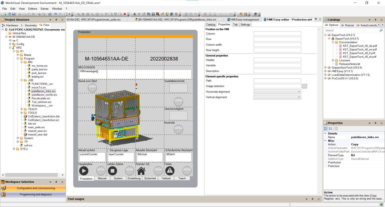Click the red record circle toolbar icon
The width and height of the screenshot is (385, 207).
tap(125, 14)
